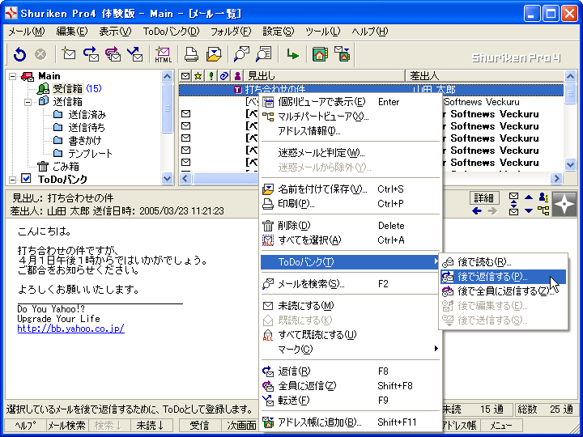This screenshot has height=437, width=583.
Task: Click the blue left arrow in preview header
Action: tap(477, 210)
